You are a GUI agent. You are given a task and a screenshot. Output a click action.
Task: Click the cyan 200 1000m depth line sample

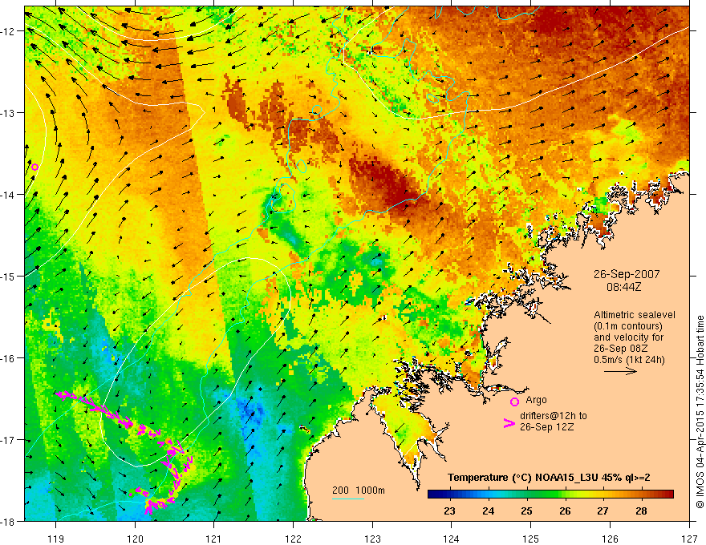(x=348, y=499)
